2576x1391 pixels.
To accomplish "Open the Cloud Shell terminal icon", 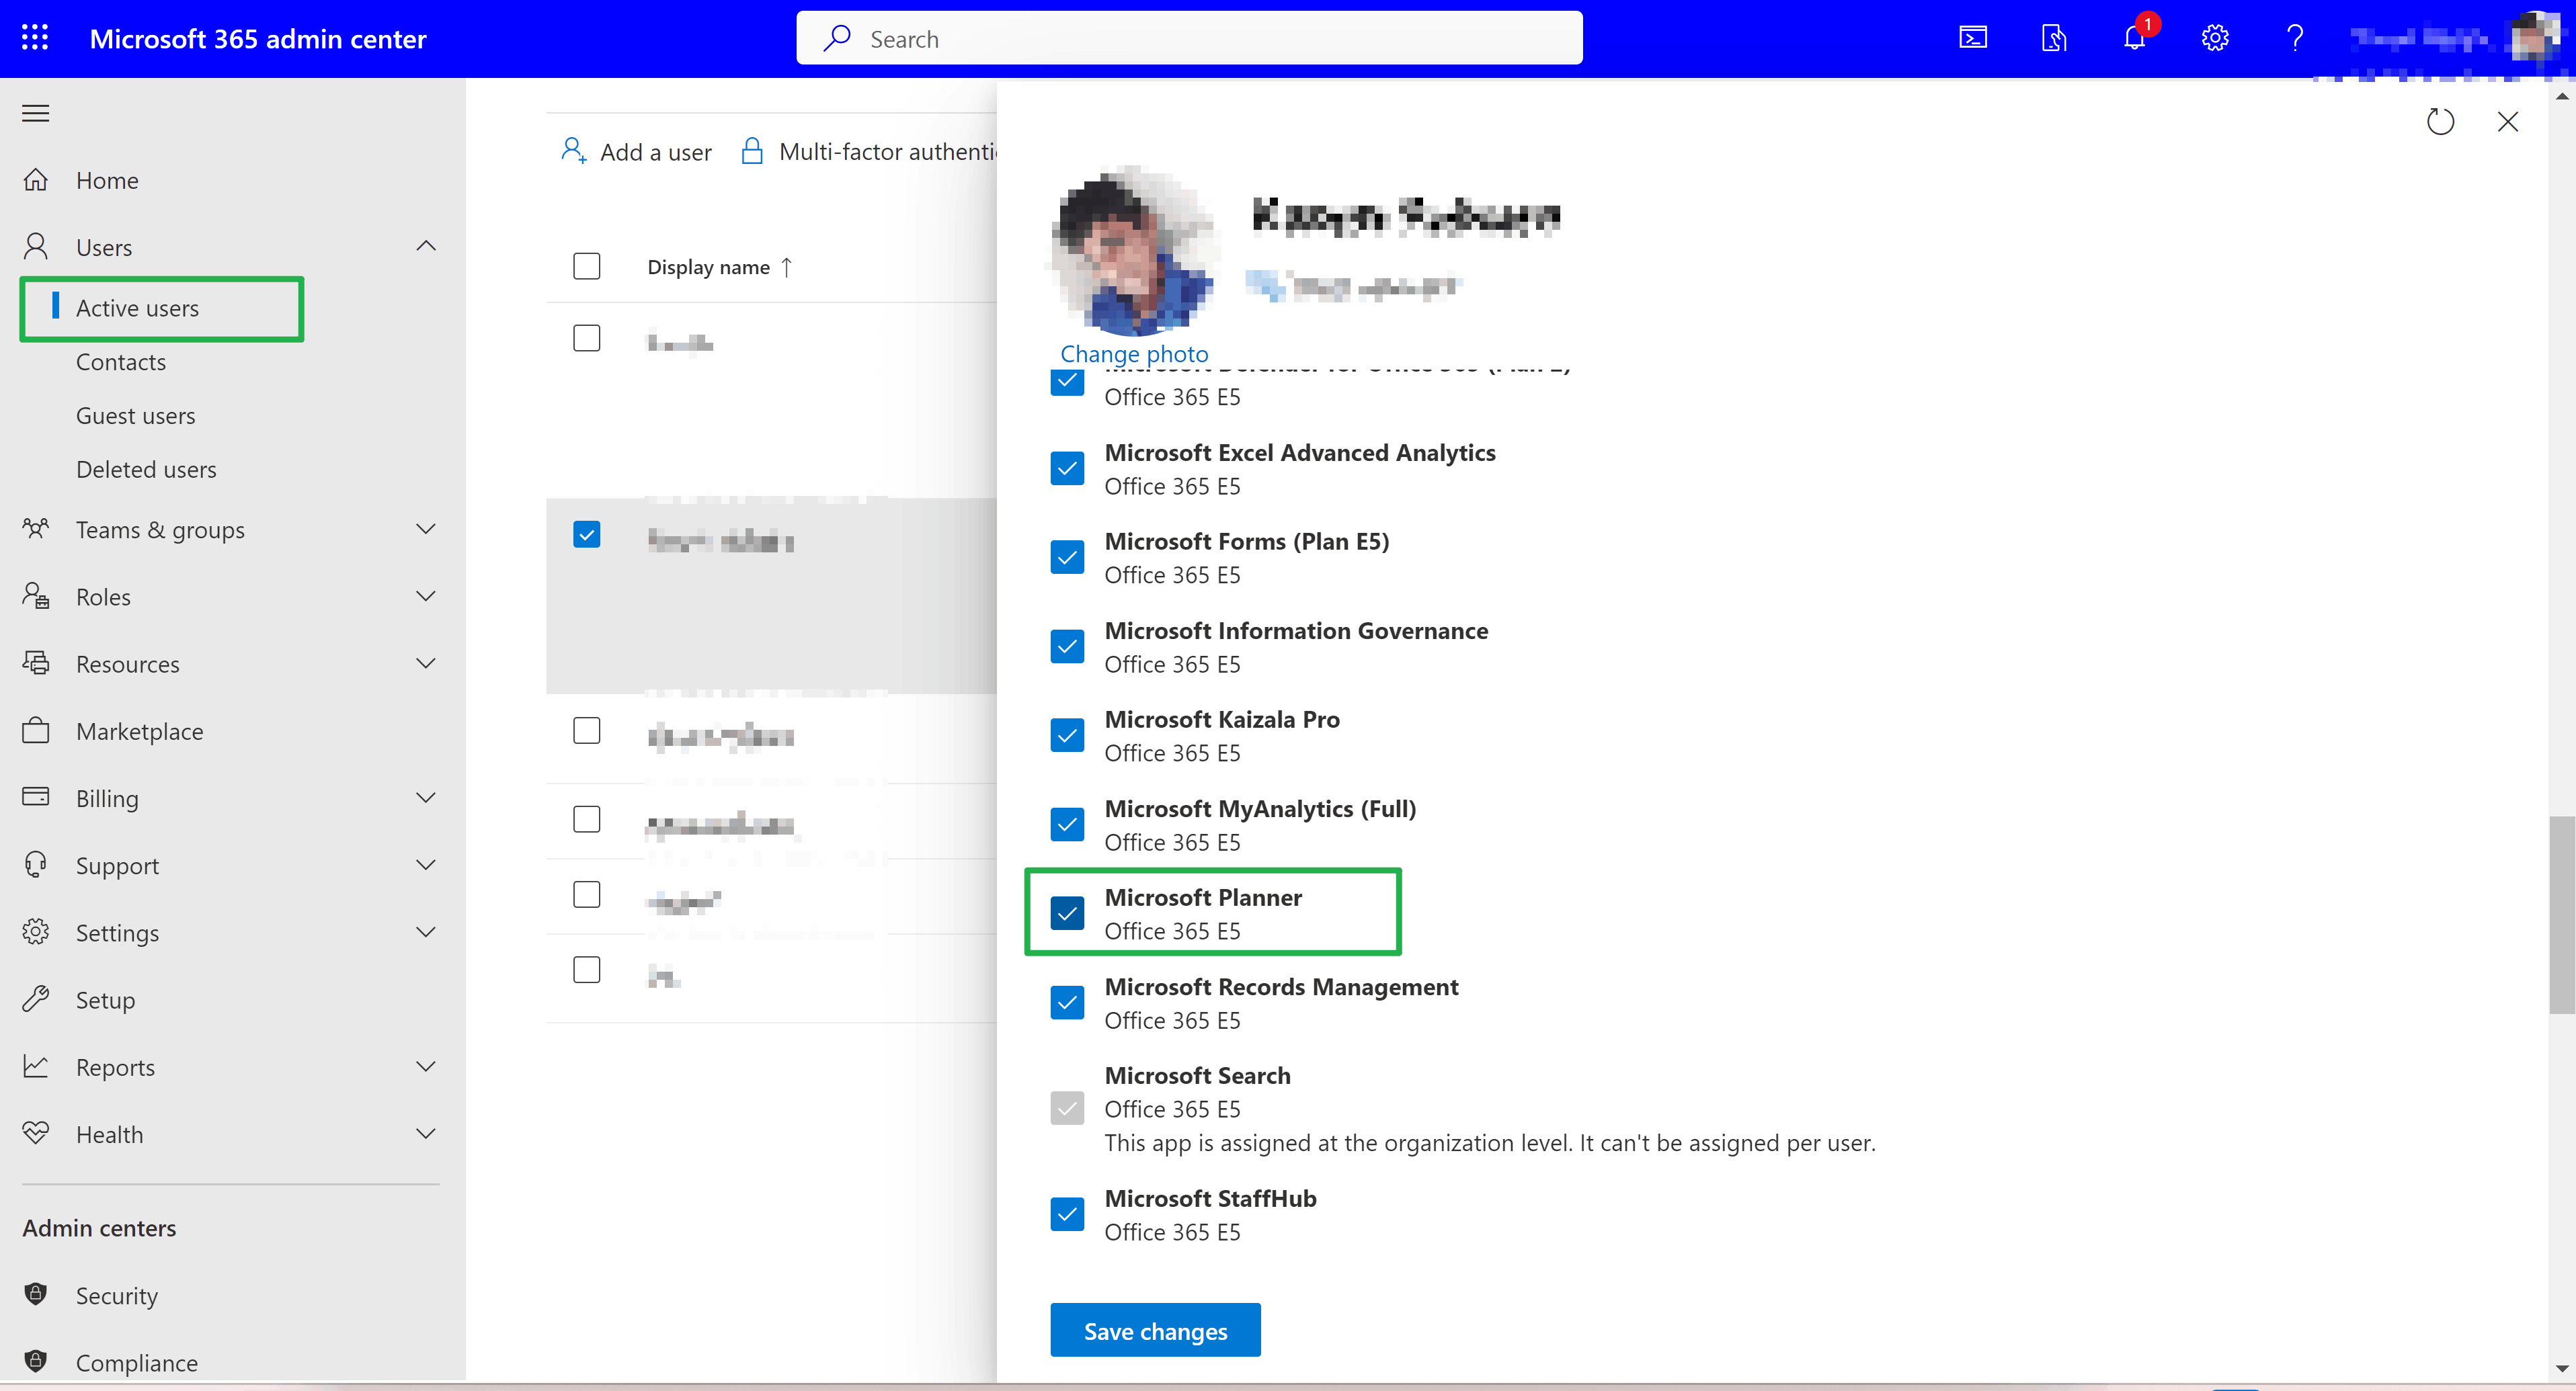I will point(1972,38).
